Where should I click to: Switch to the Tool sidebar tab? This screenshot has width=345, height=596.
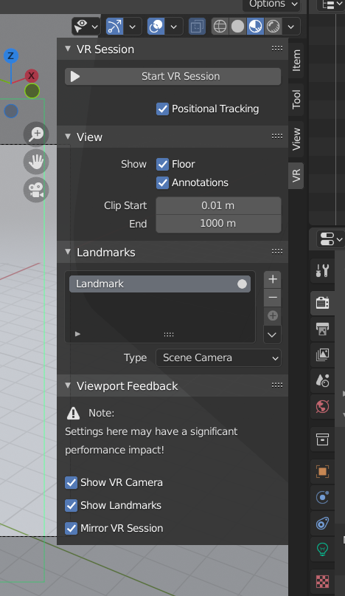coord(296,100)
